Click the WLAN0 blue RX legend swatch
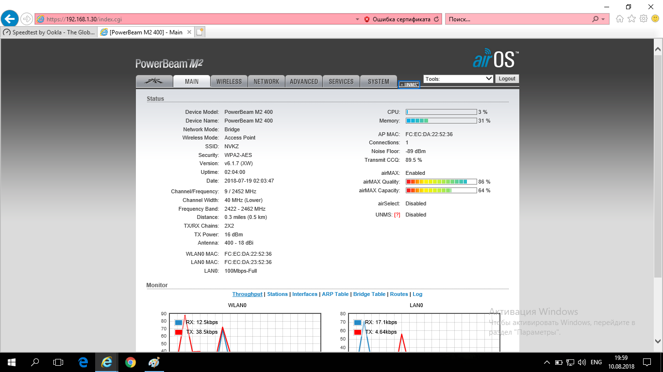 pyautogui.click(x=179, y=323)
